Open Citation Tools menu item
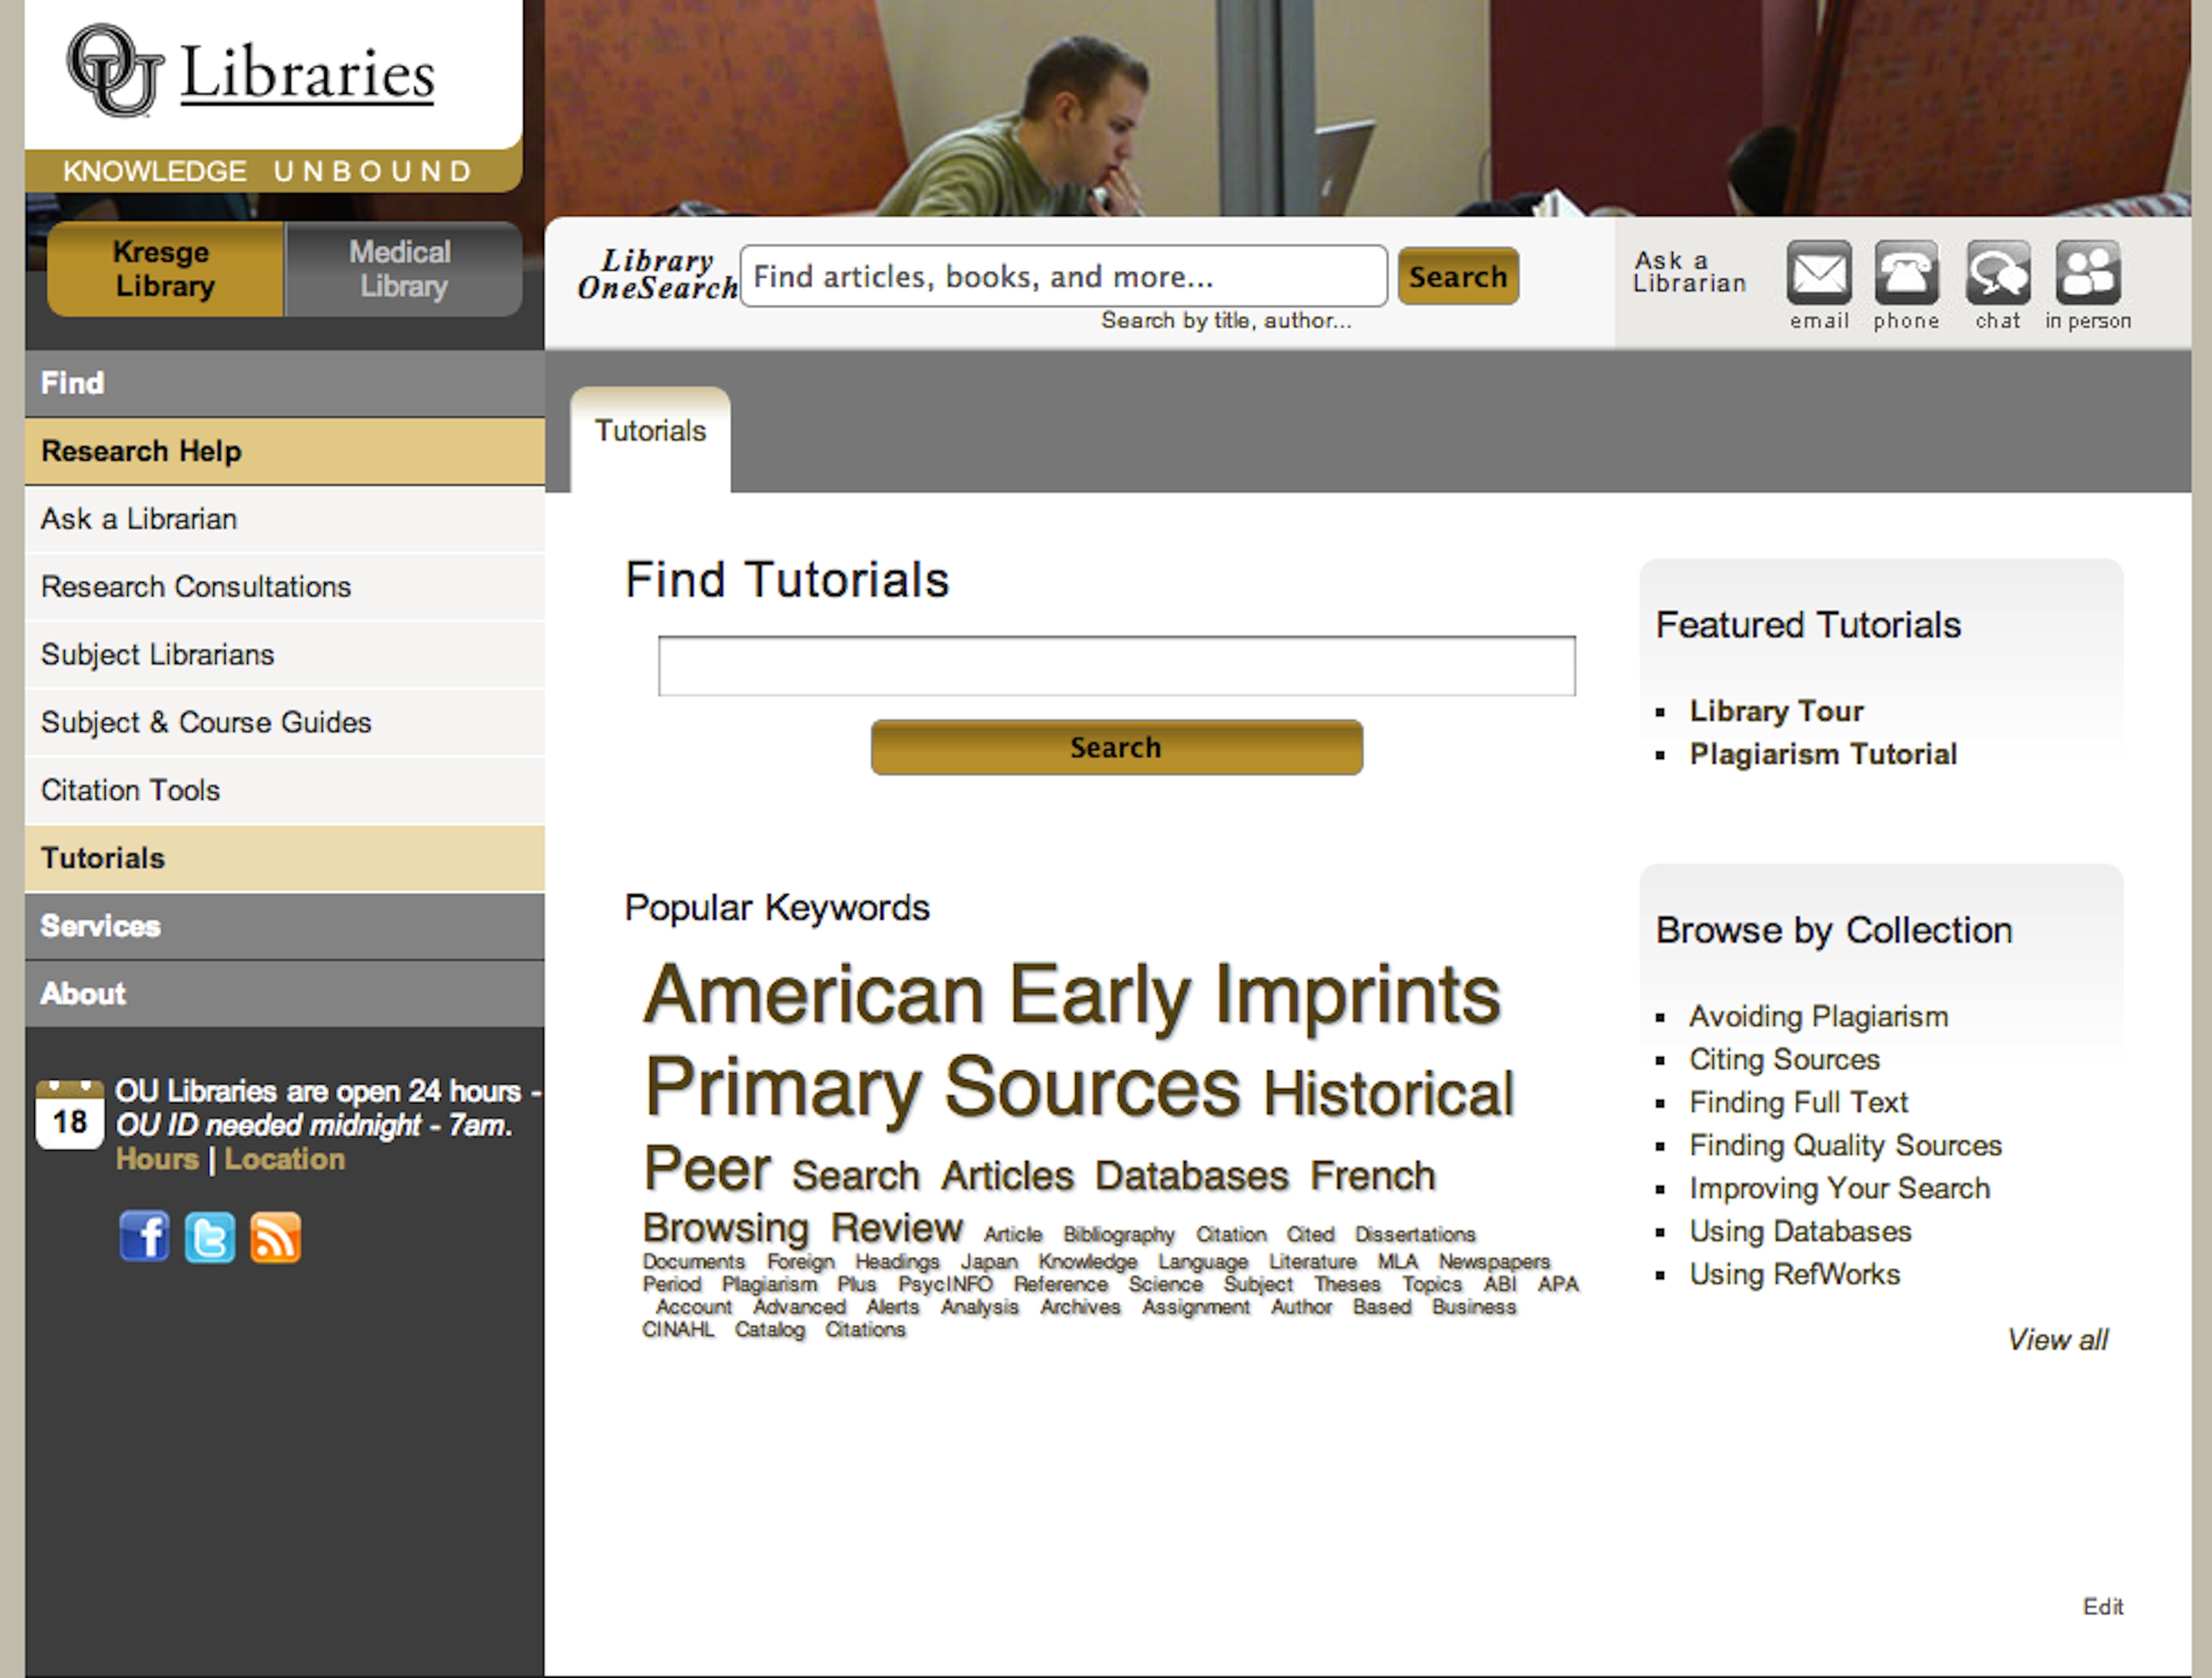 pyautogui.click(x=285, y=790)
